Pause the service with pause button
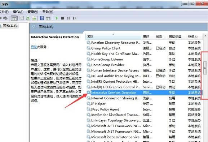The height and width of the screenshot is (142, 208). 68,18
